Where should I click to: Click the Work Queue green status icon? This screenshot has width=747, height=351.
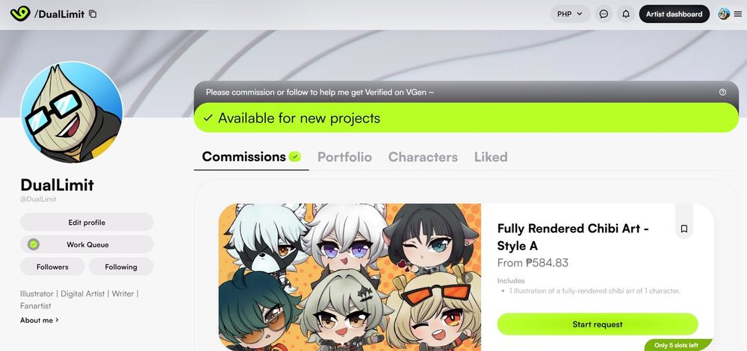34,244
